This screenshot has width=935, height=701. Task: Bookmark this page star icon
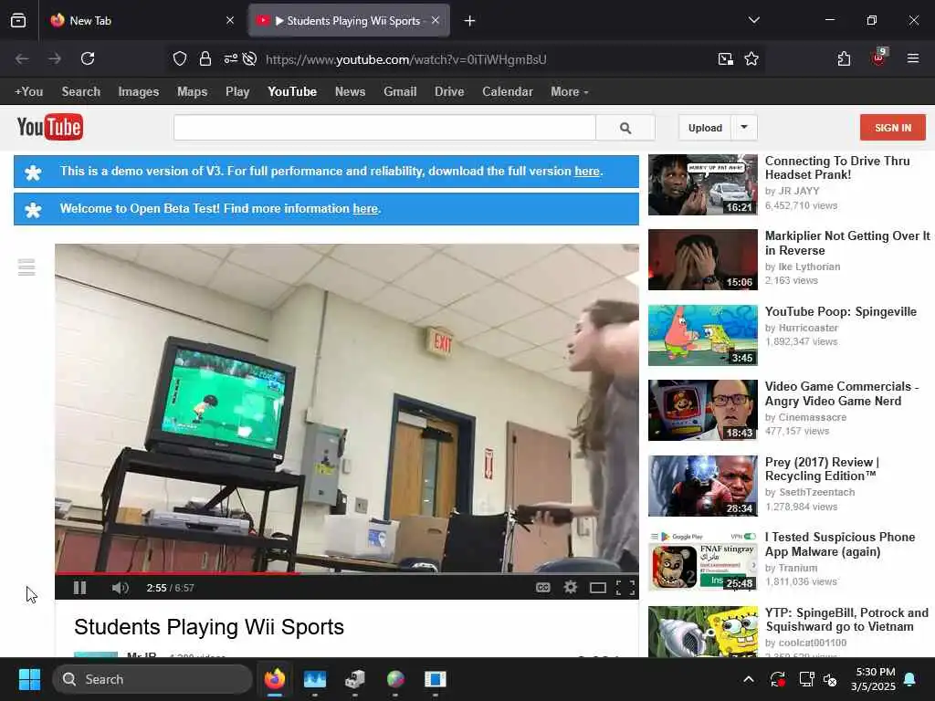click(751, 58)
